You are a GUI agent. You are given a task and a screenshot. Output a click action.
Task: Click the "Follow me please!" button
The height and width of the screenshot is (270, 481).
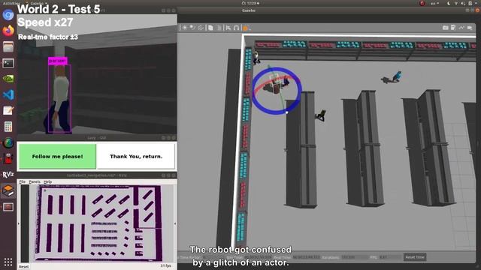[x=57, y=157]
